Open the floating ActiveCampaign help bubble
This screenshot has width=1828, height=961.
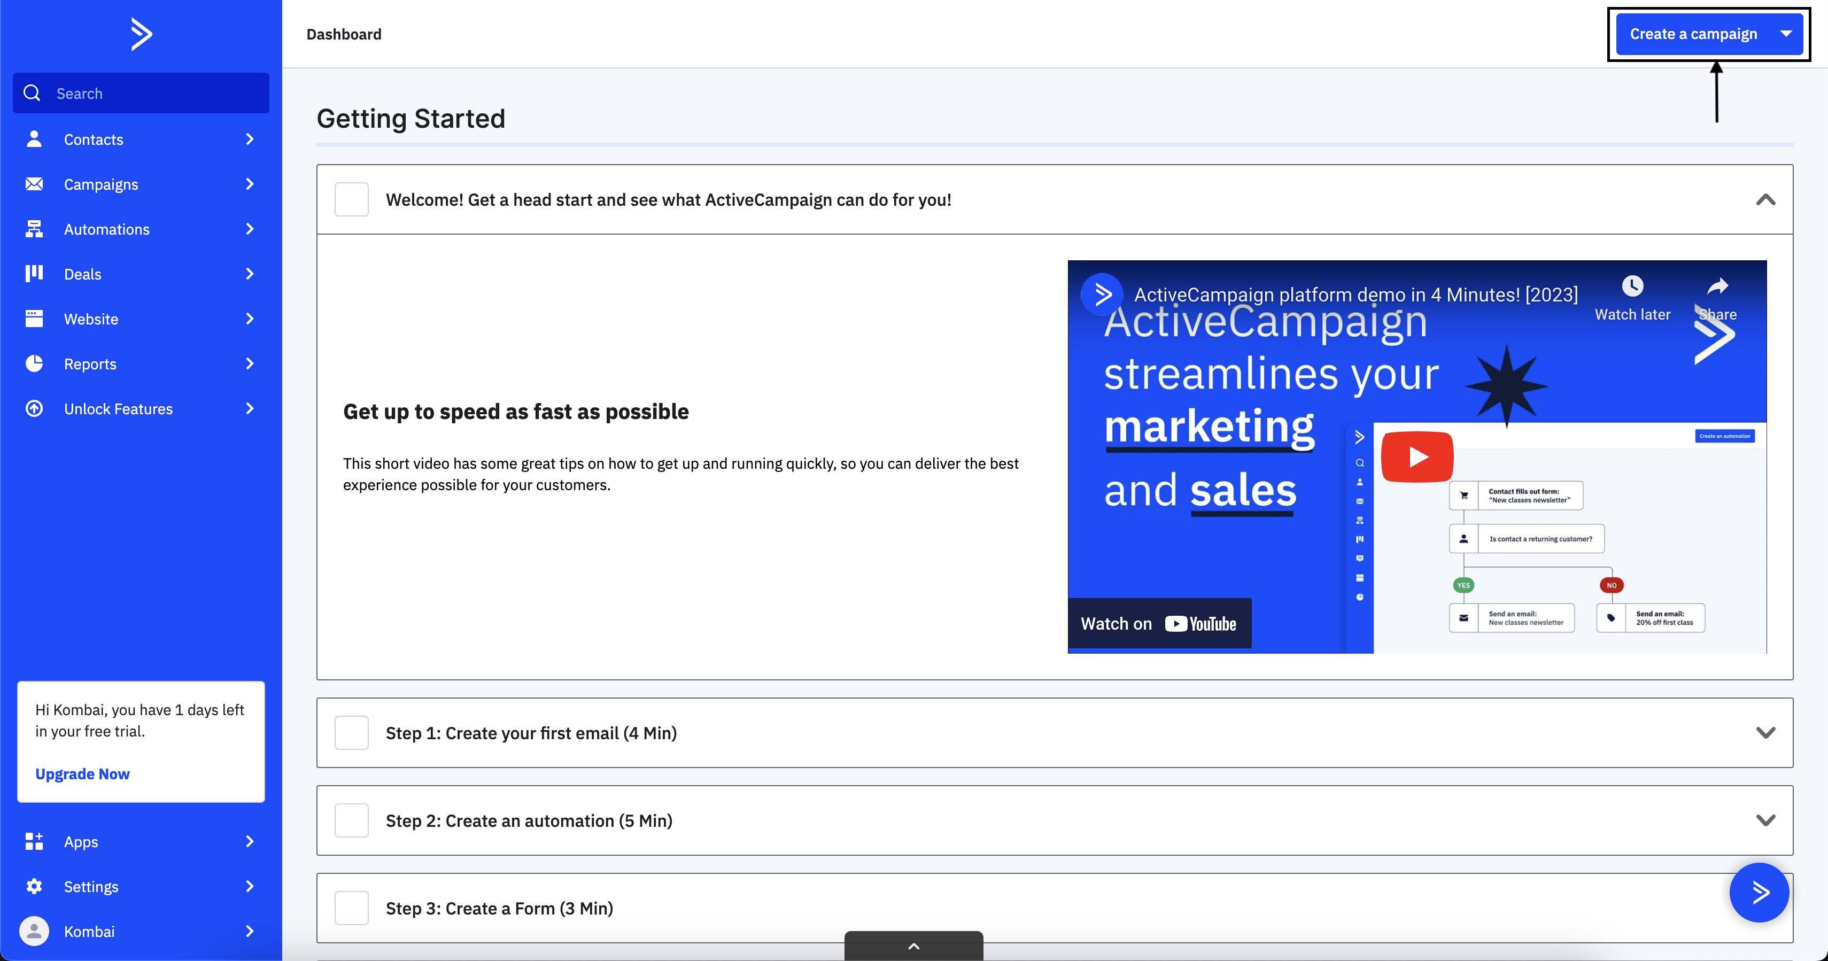pos(1759,892)
